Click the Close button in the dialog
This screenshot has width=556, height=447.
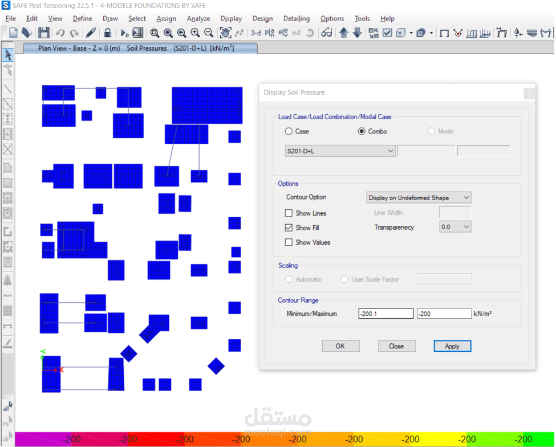(396, 346)
